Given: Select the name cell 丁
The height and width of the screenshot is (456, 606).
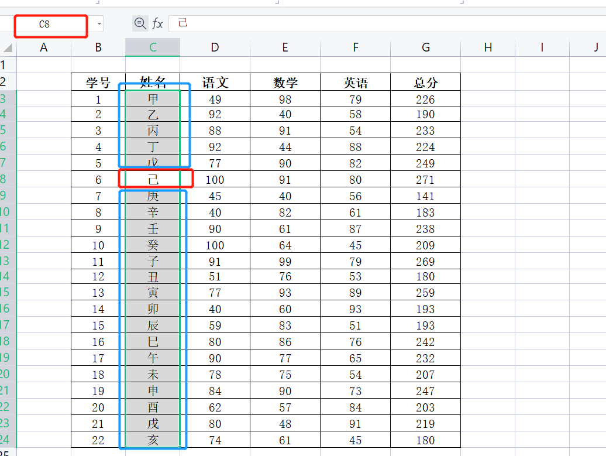Looking at the screenshot, I should pos(153,146).
